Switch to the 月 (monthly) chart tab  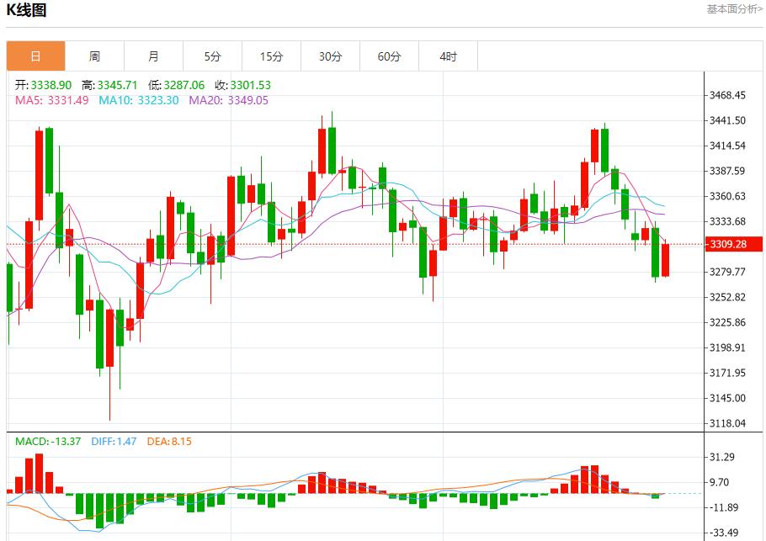pyautogui.click(x=154, y=56)
